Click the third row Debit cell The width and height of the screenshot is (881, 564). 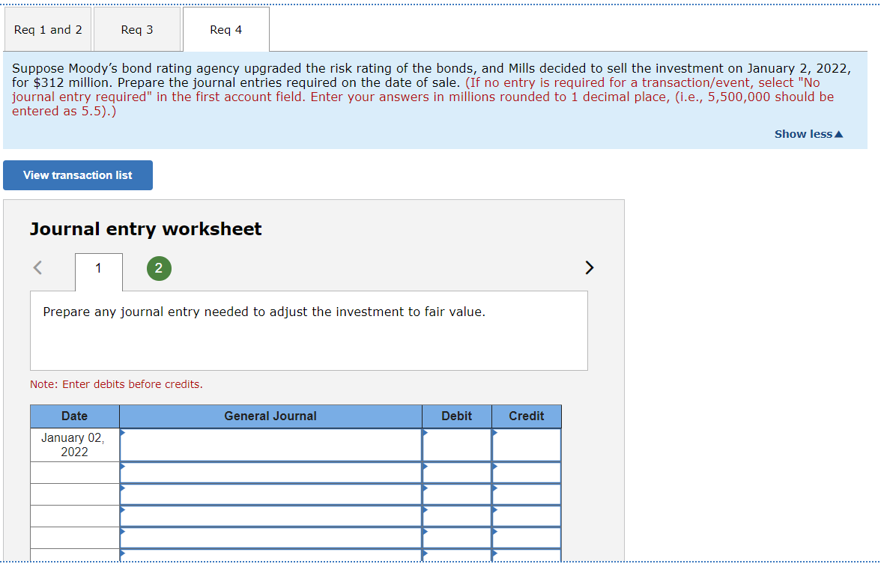click(457, 494)
